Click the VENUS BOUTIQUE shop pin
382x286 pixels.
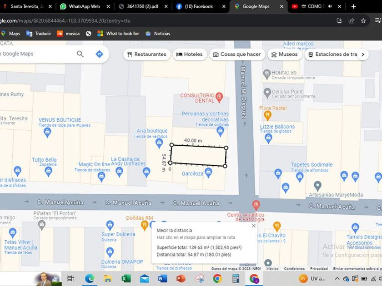tap(47, 133)
